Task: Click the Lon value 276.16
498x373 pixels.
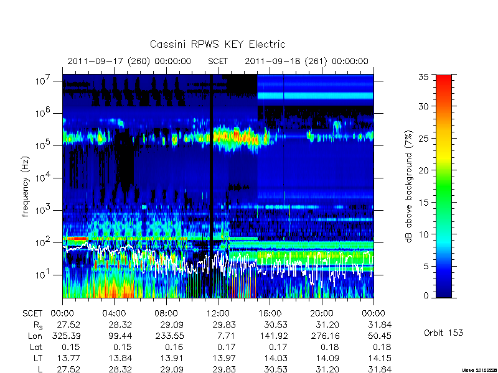Action: coord(325,336)
